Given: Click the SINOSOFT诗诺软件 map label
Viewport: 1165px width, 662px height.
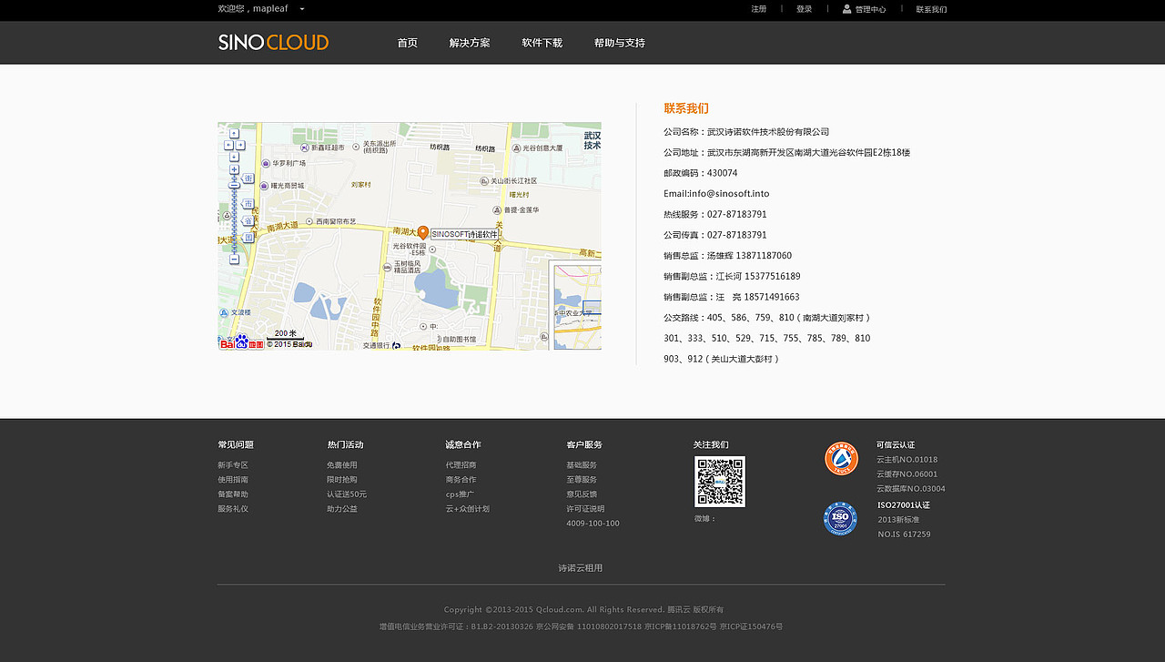Looking at the screenshot, I should (465, 234).
